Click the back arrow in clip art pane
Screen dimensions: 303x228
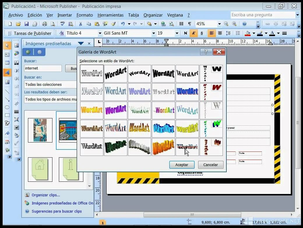click(28, 52)
